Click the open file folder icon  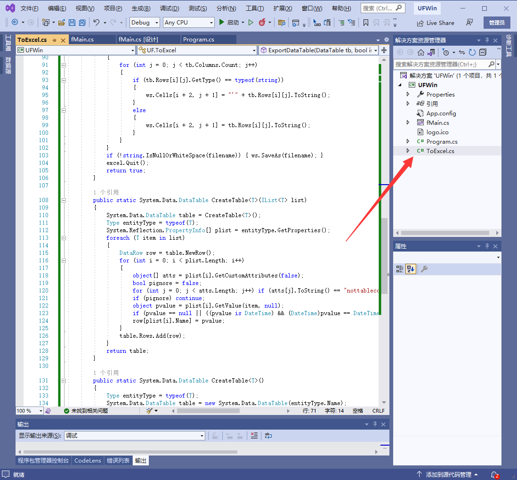point(61,23)
